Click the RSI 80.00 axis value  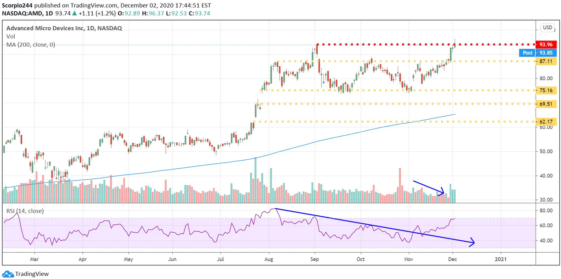point(546,210)
